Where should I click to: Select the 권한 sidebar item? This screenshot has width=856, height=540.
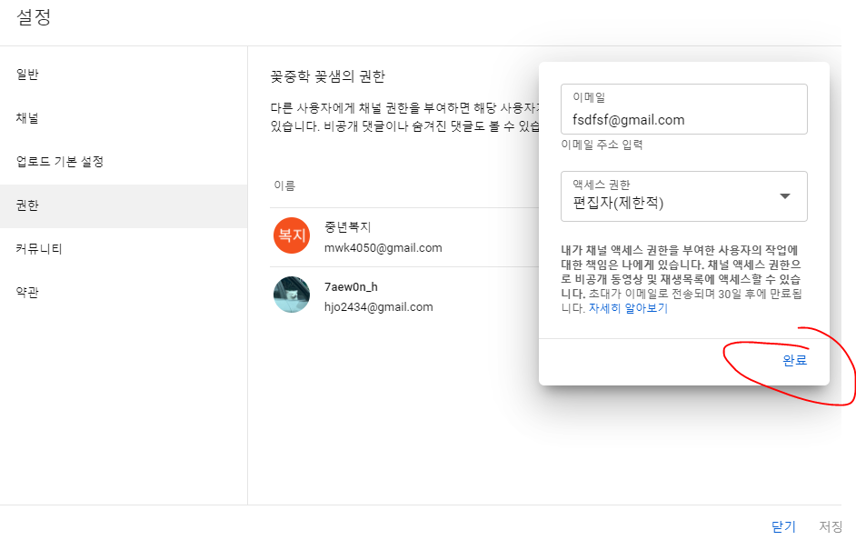coord(124,205)
